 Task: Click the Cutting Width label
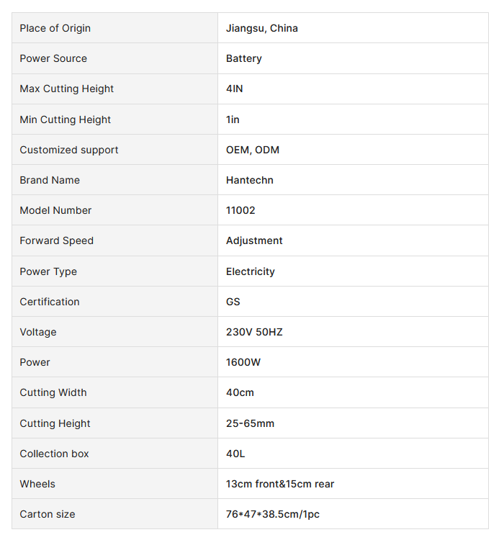53,392
